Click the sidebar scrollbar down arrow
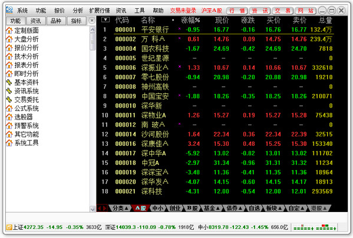 click(x=93, y=209)
